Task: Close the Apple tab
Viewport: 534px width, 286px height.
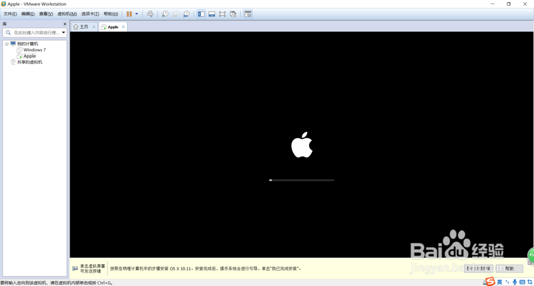Action: tap(123, 27)
